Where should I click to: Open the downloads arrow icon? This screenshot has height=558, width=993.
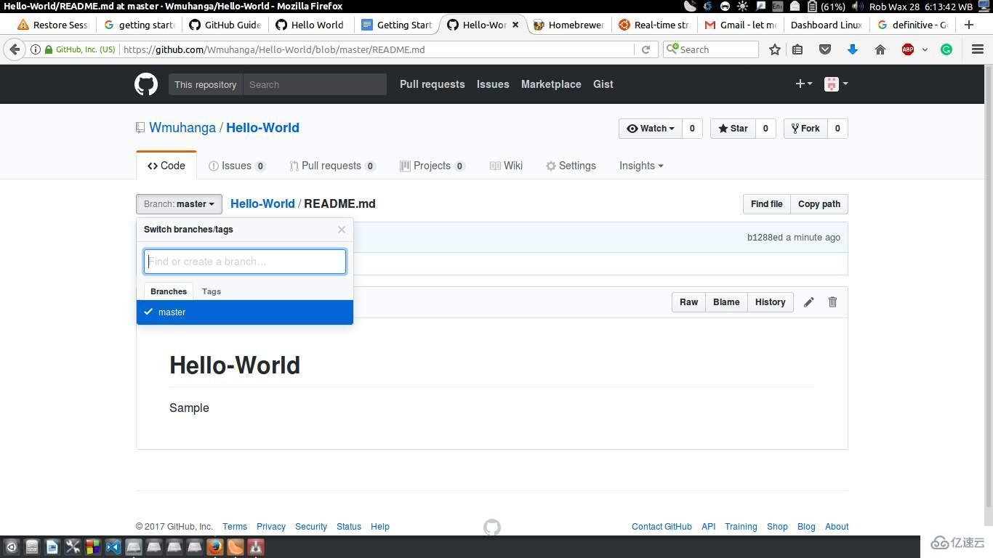point(853,49)
